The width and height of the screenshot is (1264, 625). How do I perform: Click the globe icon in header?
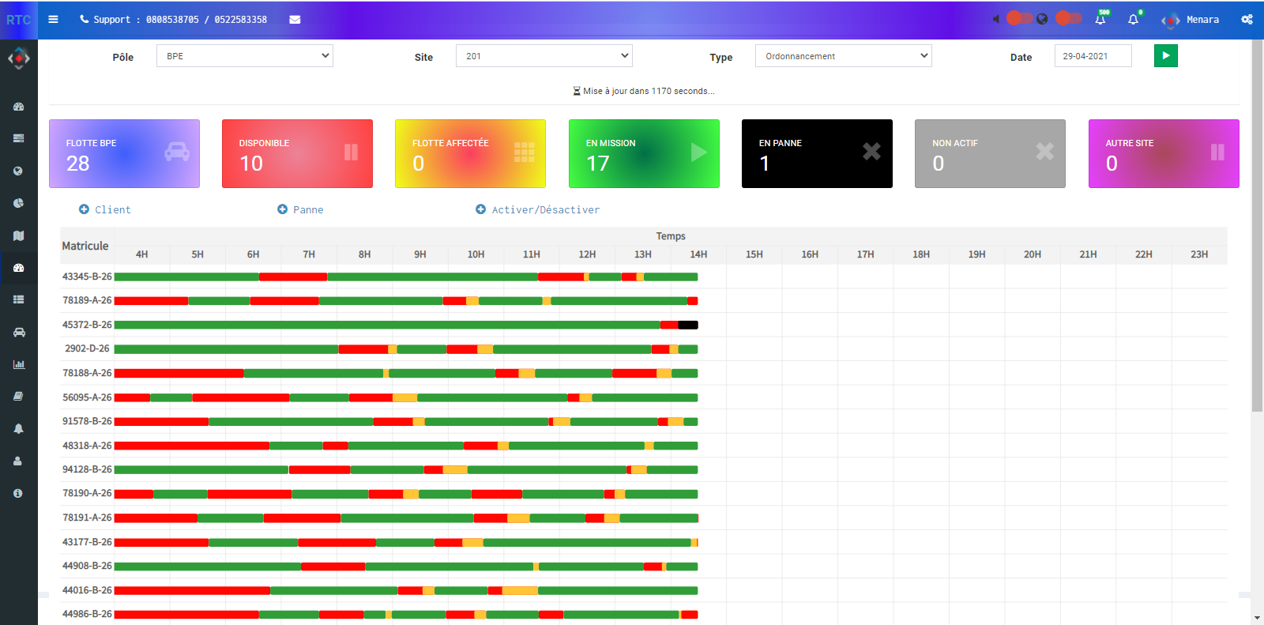click(1042, 19)
